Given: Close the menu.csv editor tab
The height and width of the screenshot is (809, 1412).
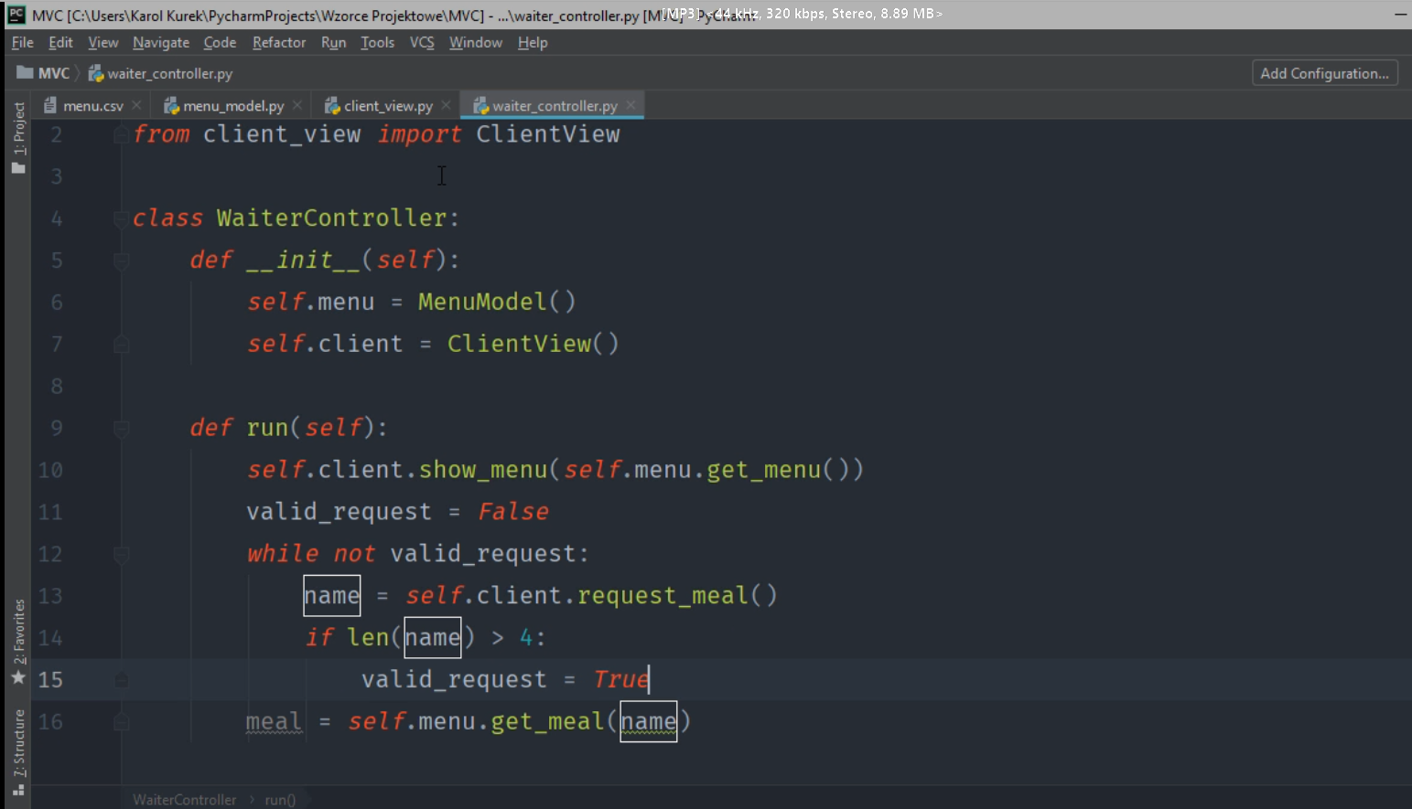Looking at the screenshot, I should [x=136, y=105].
